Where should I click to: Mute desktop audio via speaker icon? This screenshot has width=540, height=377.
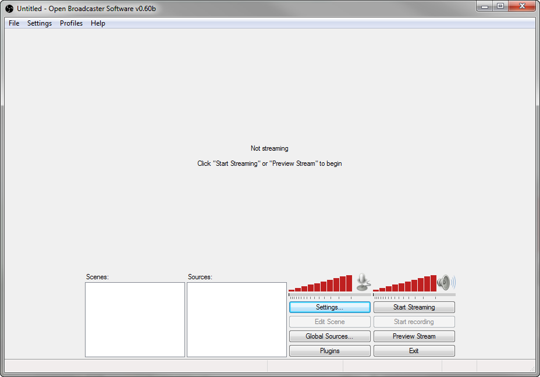point(446,282)
